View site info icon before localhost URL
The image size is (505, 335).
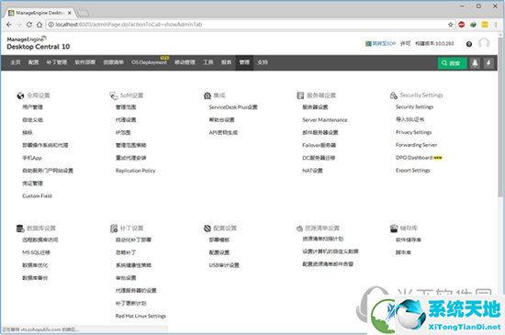click(50, 25)
